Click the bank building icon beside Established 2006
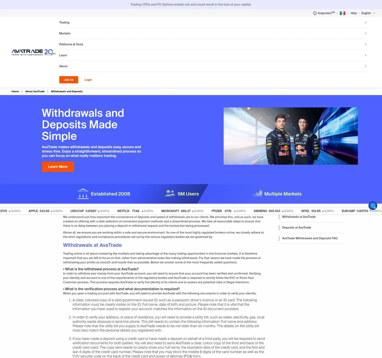The image size is (382, 358). [x=83, y=193]
